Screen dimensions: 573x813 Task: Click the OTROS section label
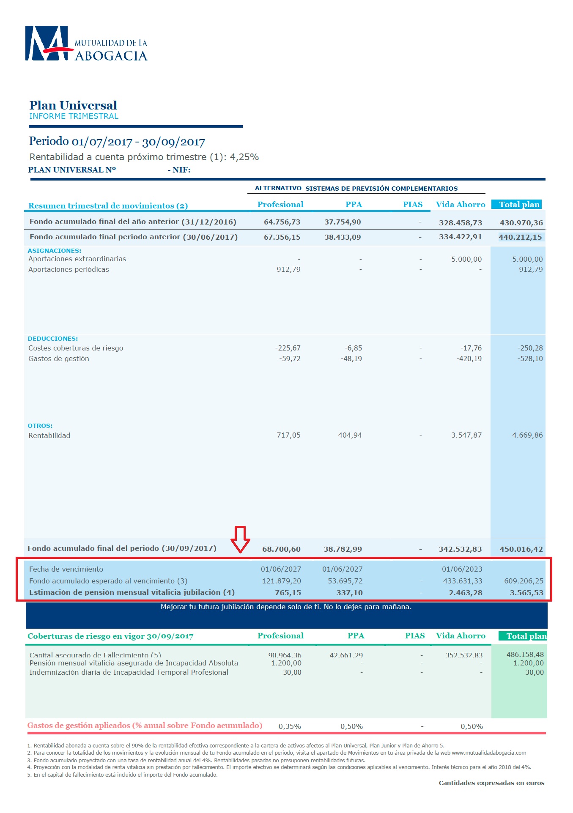click(x=40, y=426)
